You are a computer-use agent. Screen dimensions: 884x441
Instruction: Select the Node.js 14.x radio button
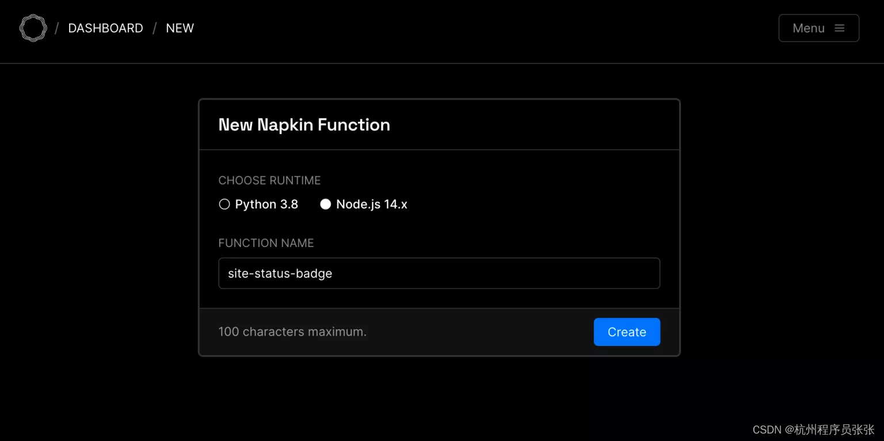click(x=326, y=204)
